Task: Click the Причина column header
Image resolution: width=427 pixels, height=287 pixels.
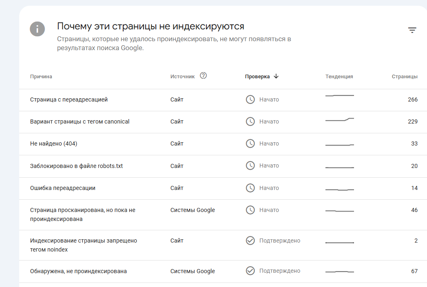Action: (x=41, y=77)
